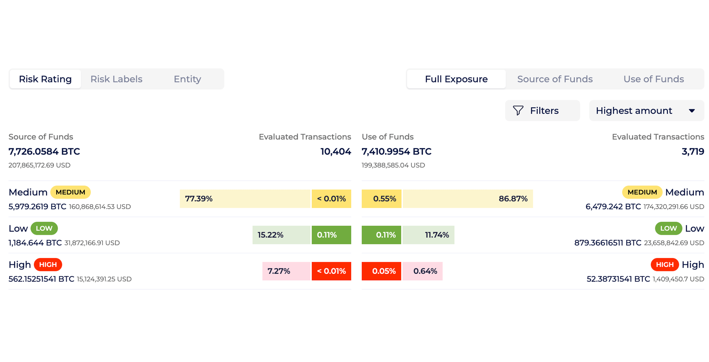
Task: Click the 86.87% Medium Use of Funds bar
Action: [x=467, y=198]
